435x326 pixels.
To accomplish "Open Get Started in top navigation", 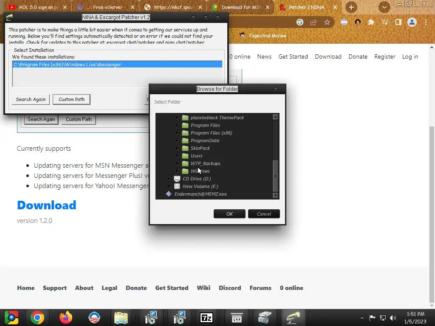I will (293, 56).
